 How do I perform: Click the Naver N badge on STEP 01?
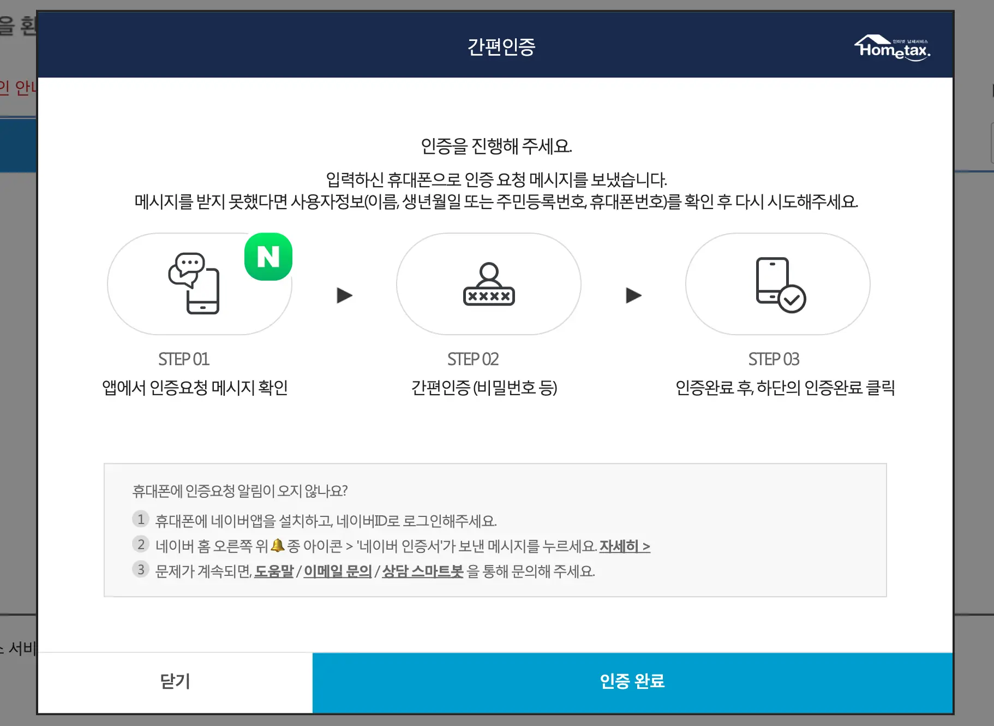point(268,257)
